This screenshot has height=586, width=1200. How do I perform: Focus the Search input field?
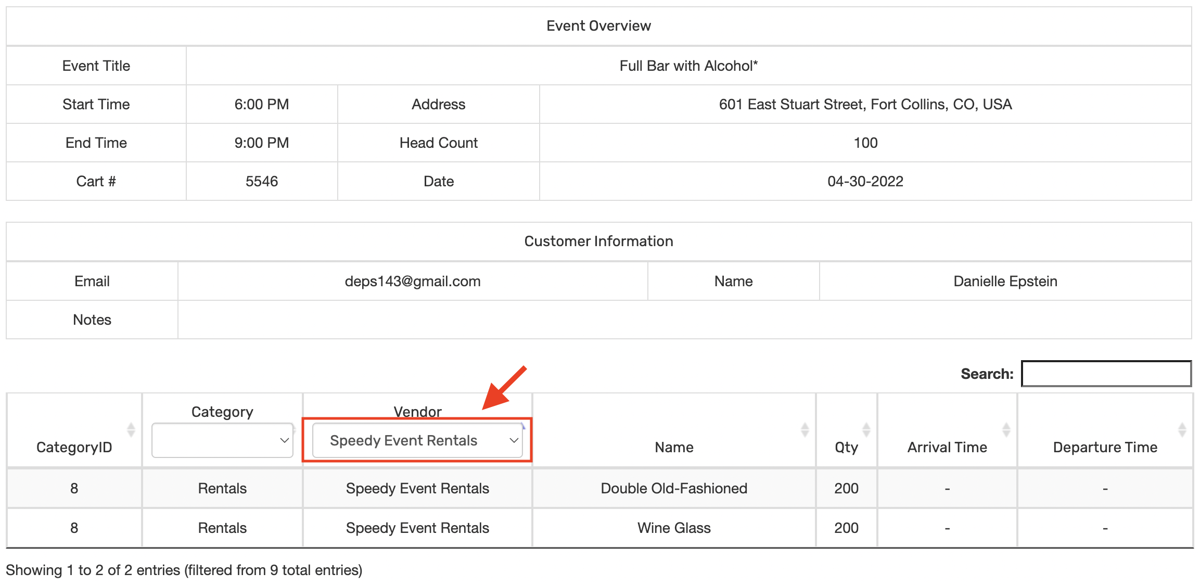[x=1106, y=374]
